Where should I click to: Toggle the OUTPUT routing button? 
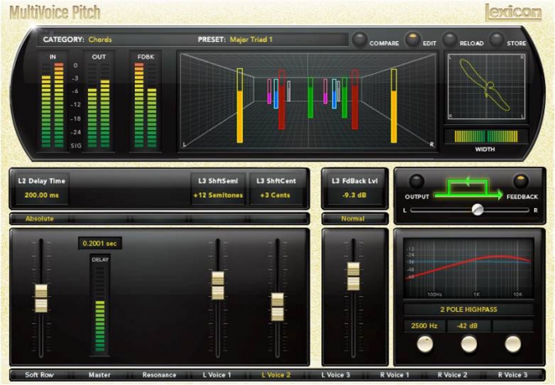[417, 181]
